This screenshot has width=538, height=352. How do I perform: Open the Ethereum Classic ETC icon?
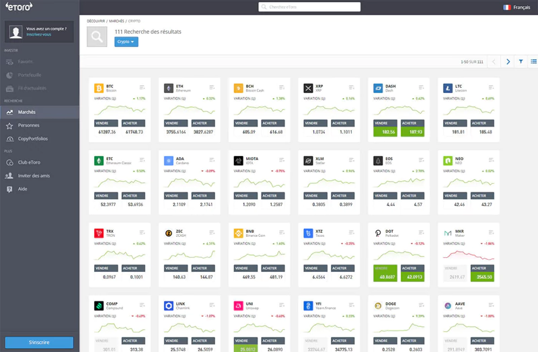coord(99,161)
